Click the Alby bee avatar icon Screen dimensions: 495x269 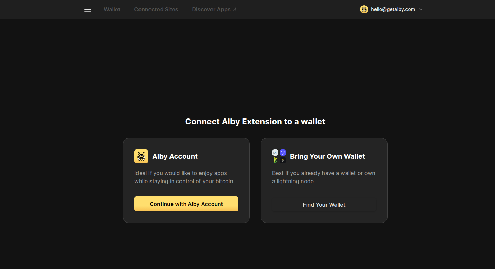(x=364, y=9)
